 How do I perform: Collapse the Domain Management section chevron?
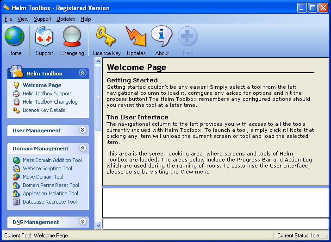point(82,148)
